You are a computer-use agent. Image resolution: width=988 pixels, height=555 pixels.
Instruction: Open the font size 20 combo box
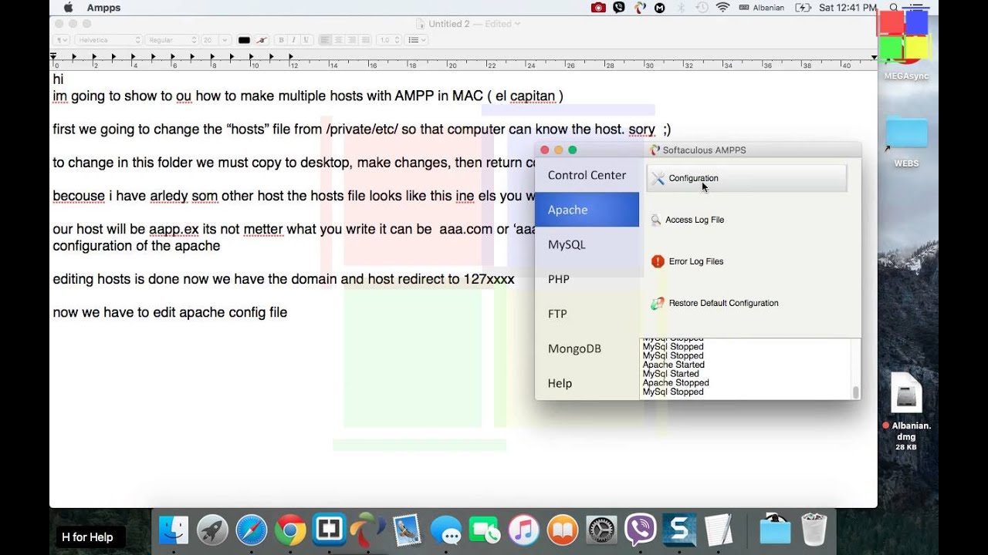pos(215,40)
